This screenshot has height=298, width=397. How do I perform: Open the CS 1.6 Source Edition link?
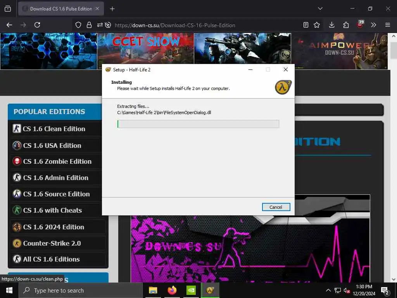[57, 194]
